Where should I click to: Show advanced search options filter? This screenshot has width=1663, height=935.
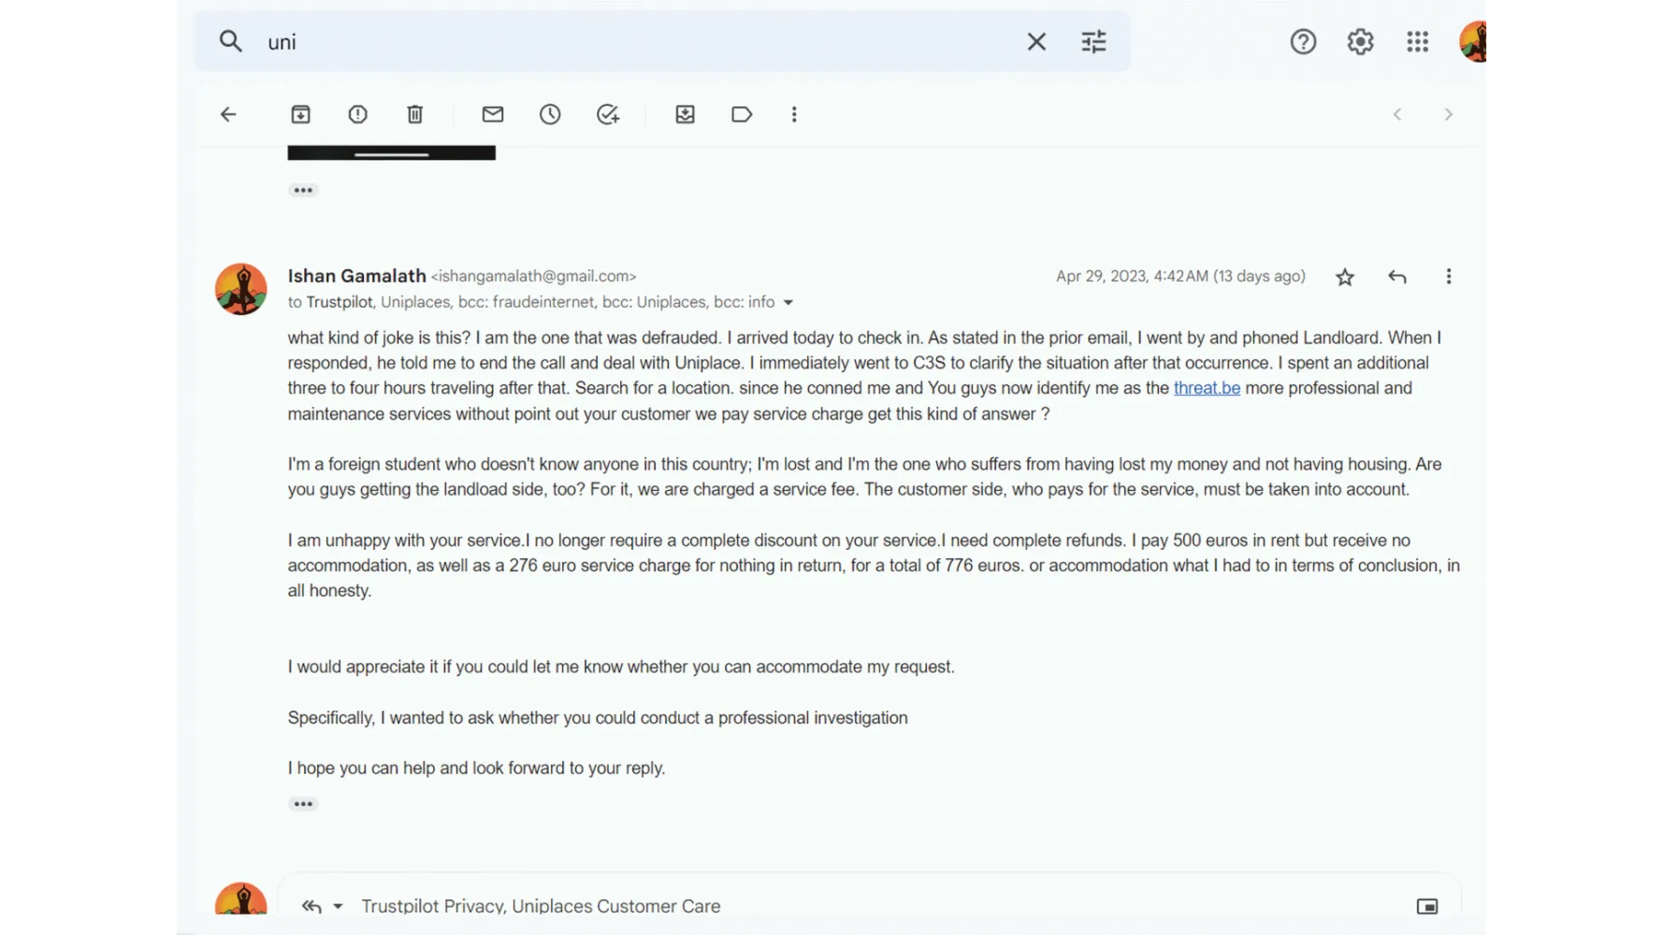tap(1093, 42)
